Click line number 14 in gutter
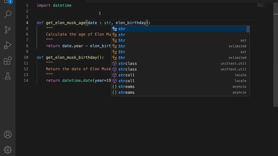The height and width of the screenshot is (156, 278). pos(26,81)
